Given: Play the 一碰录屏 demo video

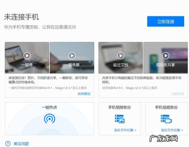Looking at the screenshot, I should (x=72, y=55).
